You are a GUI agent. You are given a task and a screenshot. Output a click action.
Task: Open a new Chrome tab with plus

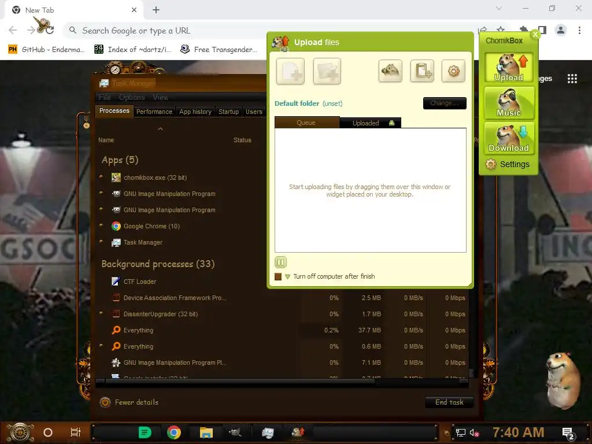click(156, 10)
